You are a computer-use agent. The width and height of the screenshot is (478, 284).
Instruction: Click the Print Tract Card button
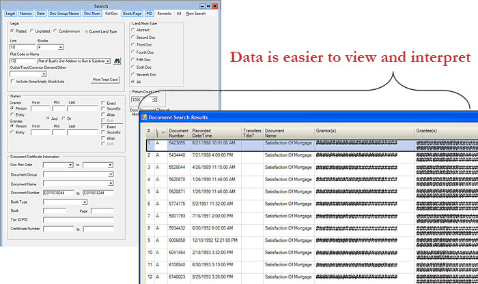pyautogui.click(x=105, y=80)
